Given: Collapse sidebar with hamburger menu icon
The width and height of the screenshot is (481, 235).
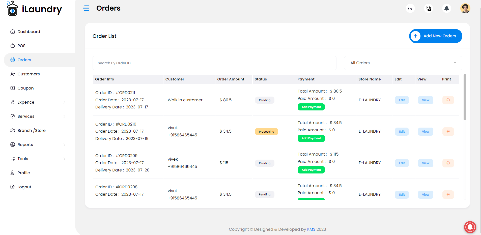Looking at the screenshot, I should tap(86, 8).
